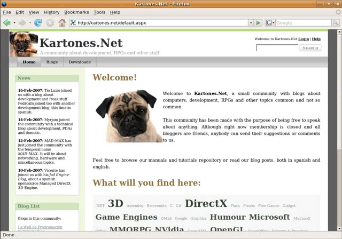This screenshot has height=239, width=342.
Task: Click the 14-Feb-2007 news entry
Action: coord(45,126)
